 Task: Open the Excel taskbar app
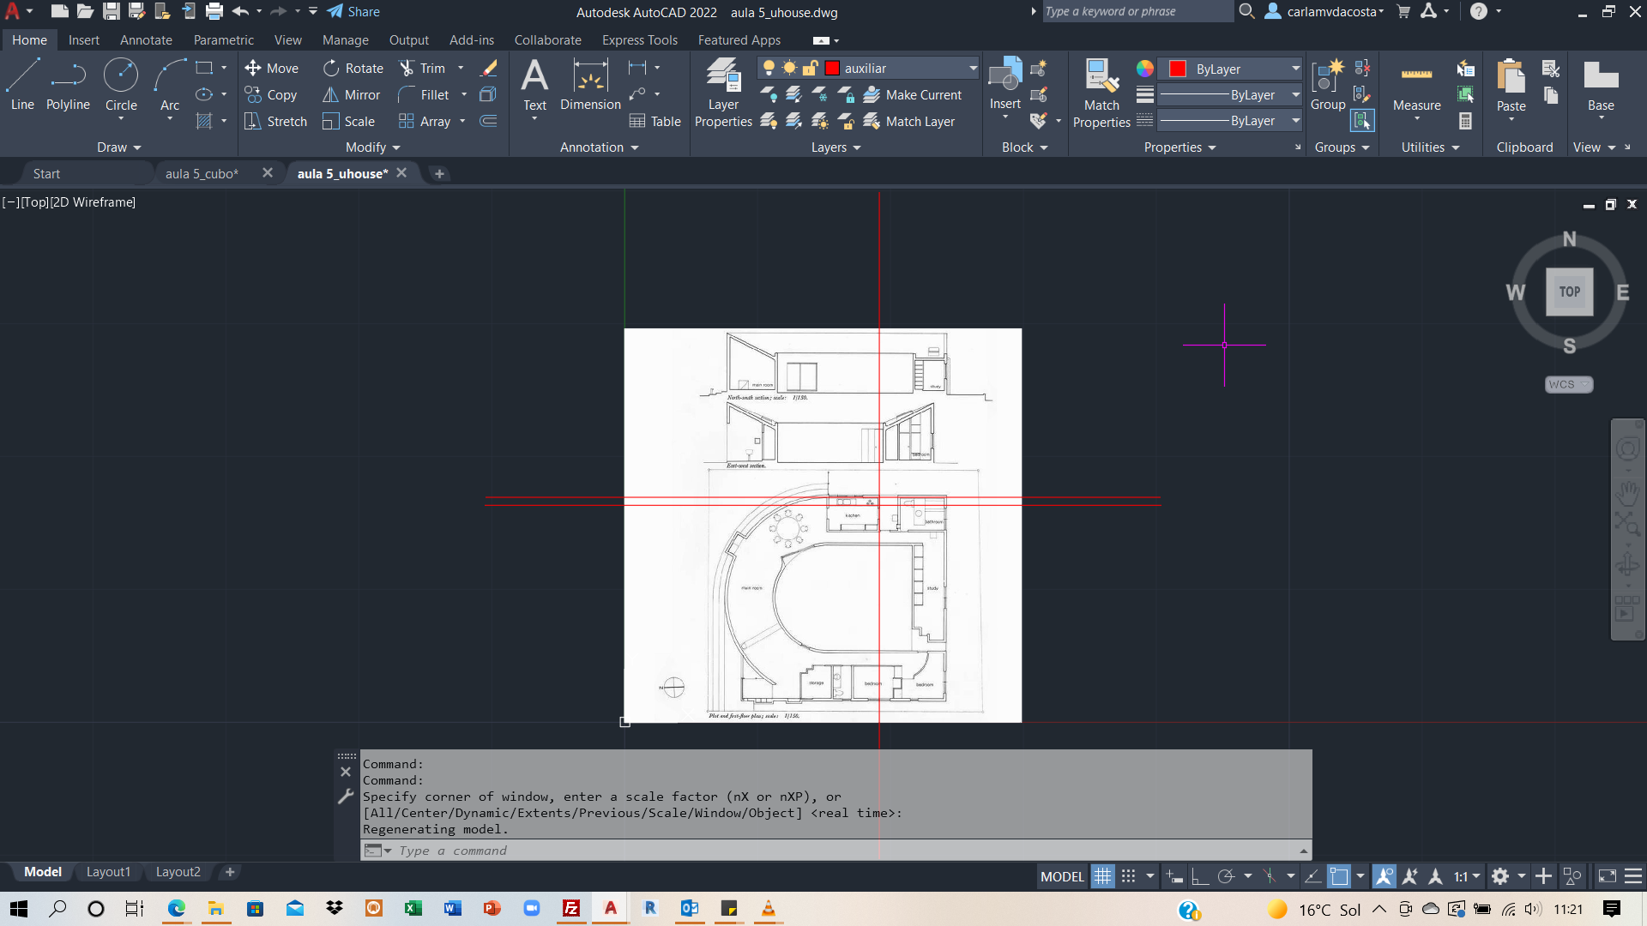pos(413,909)
